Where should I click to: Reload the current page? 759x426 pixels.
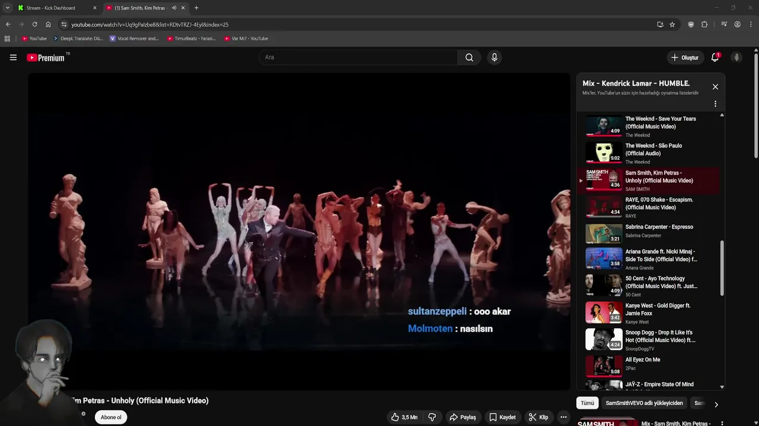tap(34, 24)
